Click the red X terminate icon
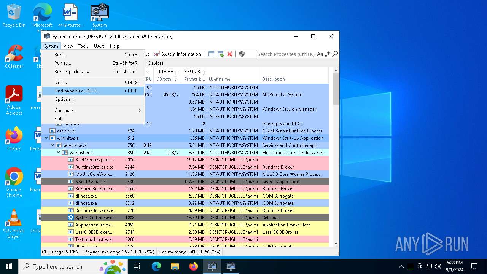The height and width of the screenshot is (274, 487). point(230,54)
